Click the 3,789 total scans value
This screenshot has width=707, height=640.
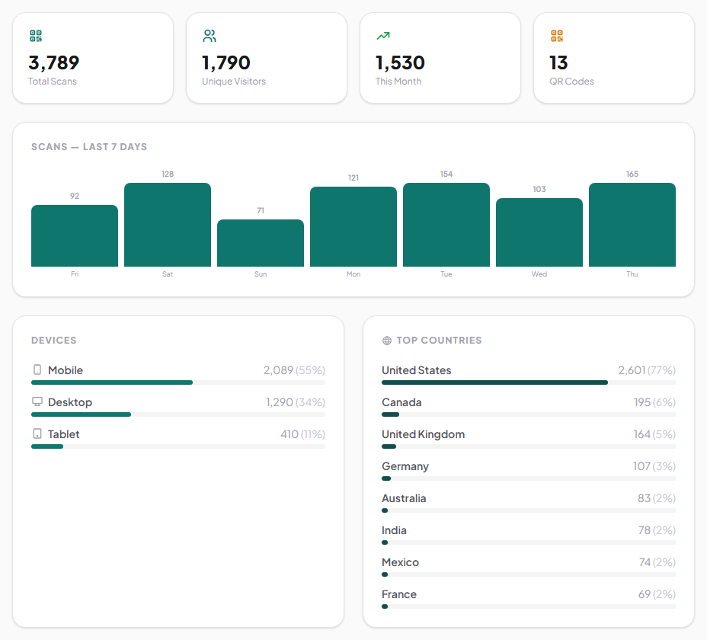53,62
